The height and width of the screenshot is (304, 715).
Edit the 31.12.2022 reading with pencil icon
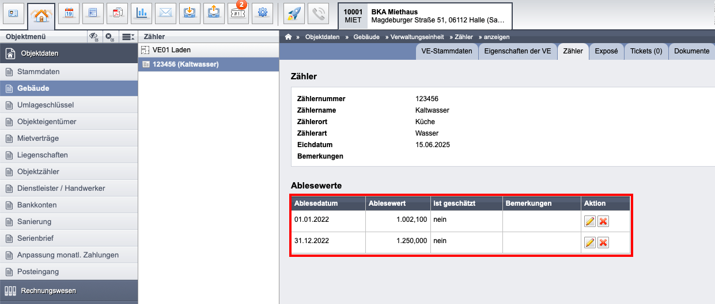589,243
